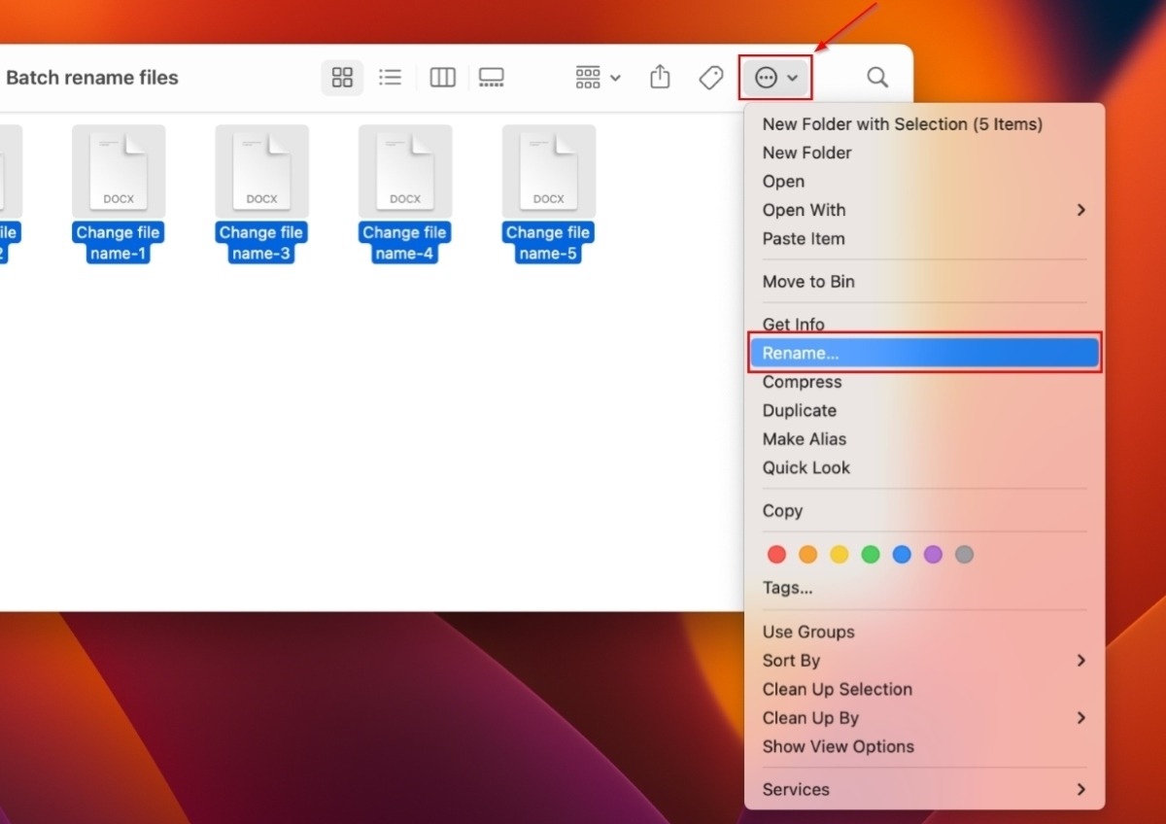Switch Finder to gallery view
1166x824 pixels.
tap(492, 77)
